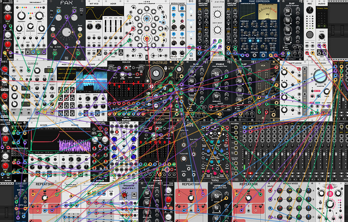Turn the Level knob on AUDIO module
Viewport: 348px width, 222px height.
click(x=322, y=36)
